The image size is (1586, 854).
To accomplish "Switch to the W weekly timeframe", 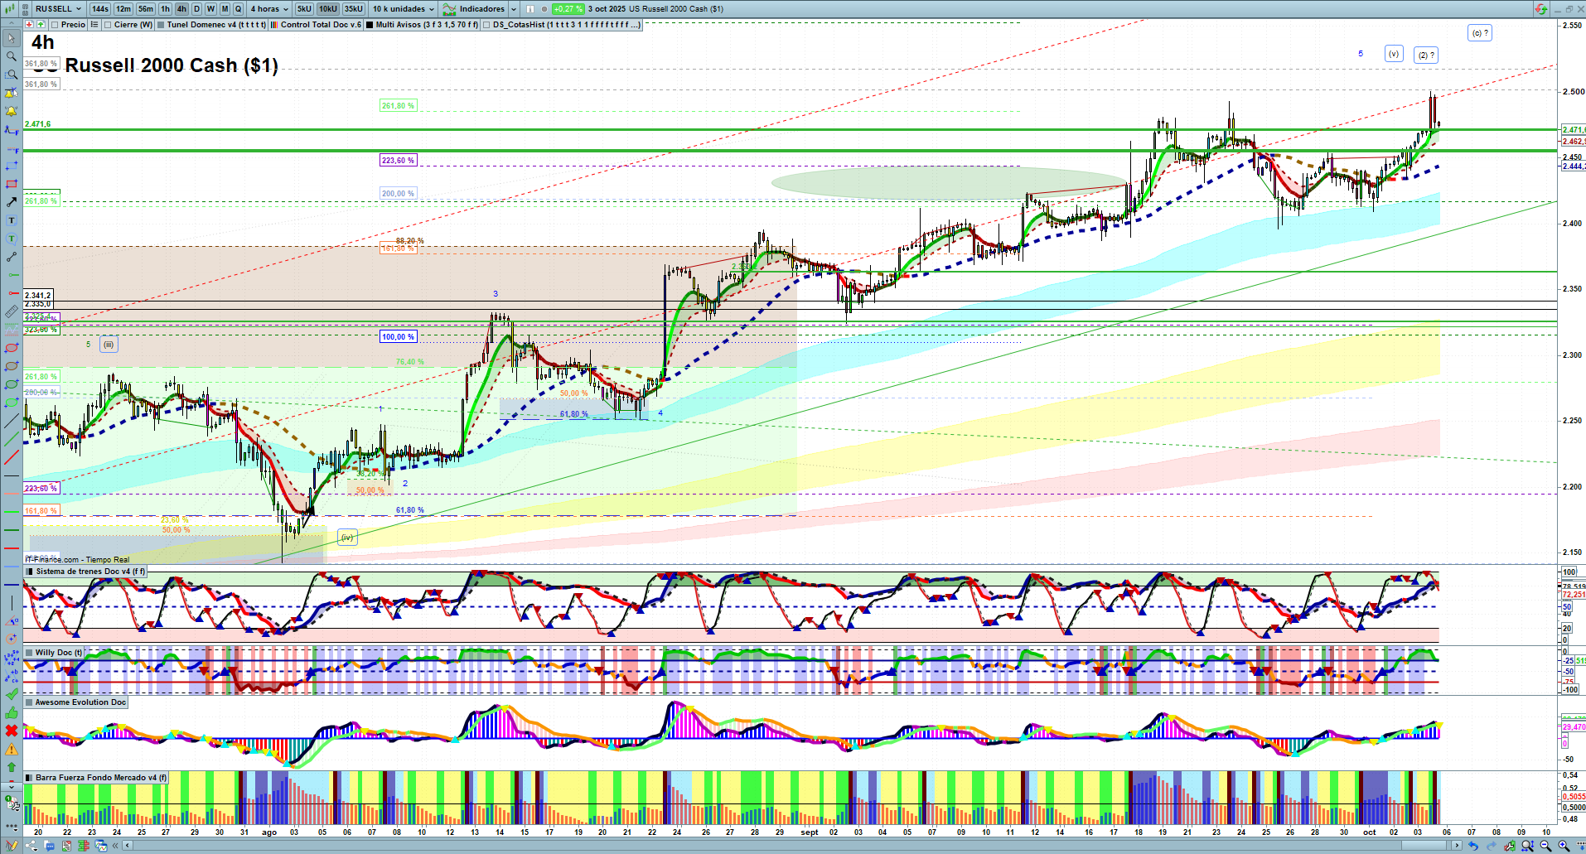I will [x=210, y=9].
